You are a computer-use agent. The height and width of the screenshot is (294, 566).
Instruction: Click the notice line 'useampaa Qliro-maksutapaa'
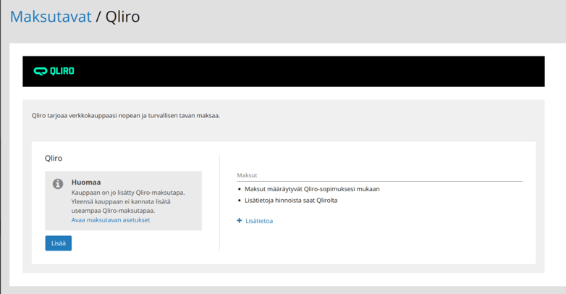(x=113, y=211)
